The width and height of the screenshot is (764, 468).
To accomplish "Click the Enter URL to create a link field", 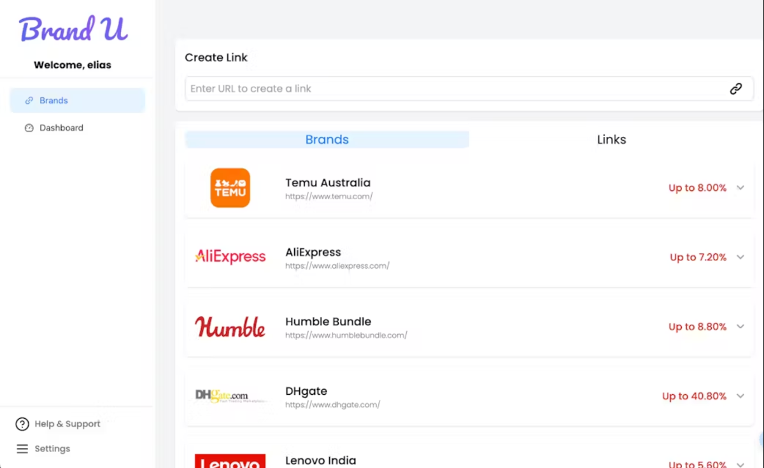I will (x=469, y=89).
